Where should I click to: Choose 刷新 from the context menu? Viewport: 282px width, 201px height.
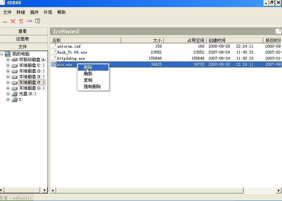coord(88,74)
